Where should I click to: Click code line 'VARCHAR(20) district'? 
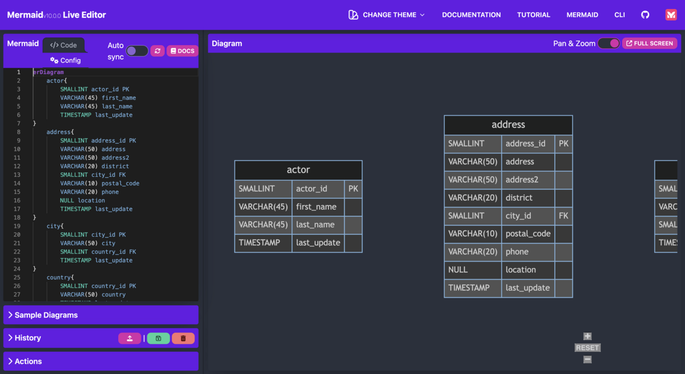pos(94,166)
